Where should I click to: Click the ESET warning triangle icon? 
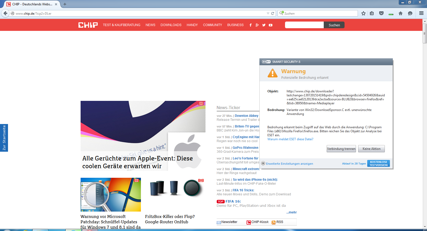point(272,73)
